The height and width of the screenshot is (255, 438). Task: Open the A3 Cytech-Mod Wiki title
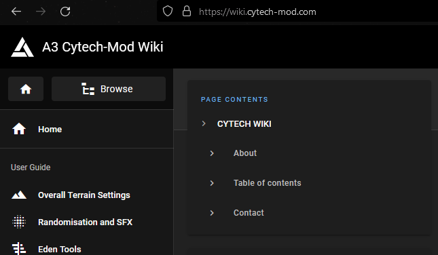pyautogui.click(x=103, y=47)
